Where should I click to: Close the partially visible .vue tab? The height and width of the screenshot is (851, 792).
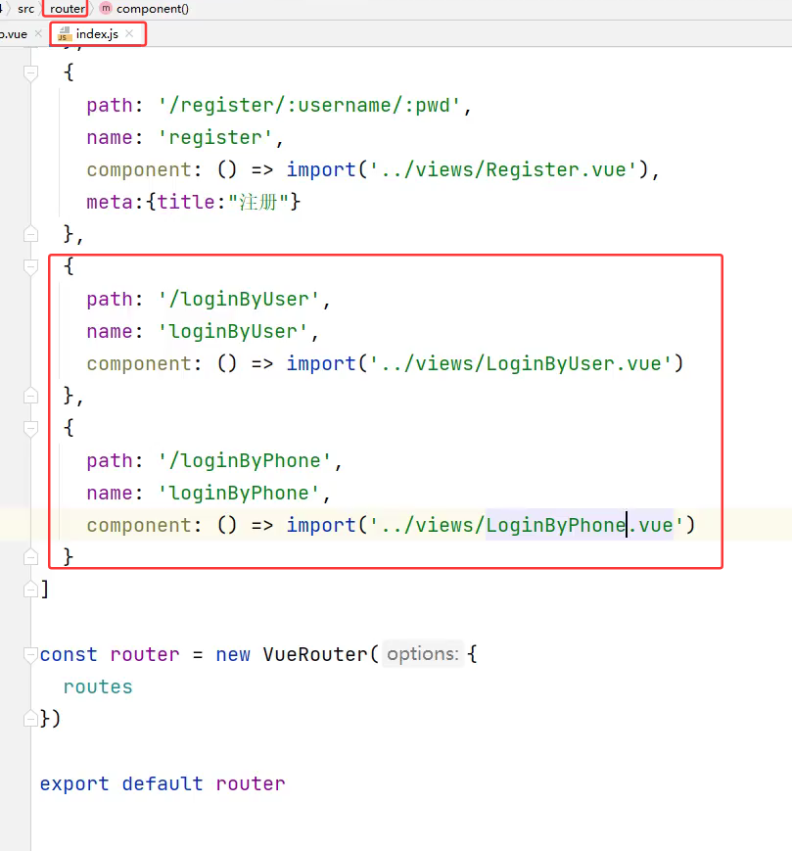coord(38,33)
